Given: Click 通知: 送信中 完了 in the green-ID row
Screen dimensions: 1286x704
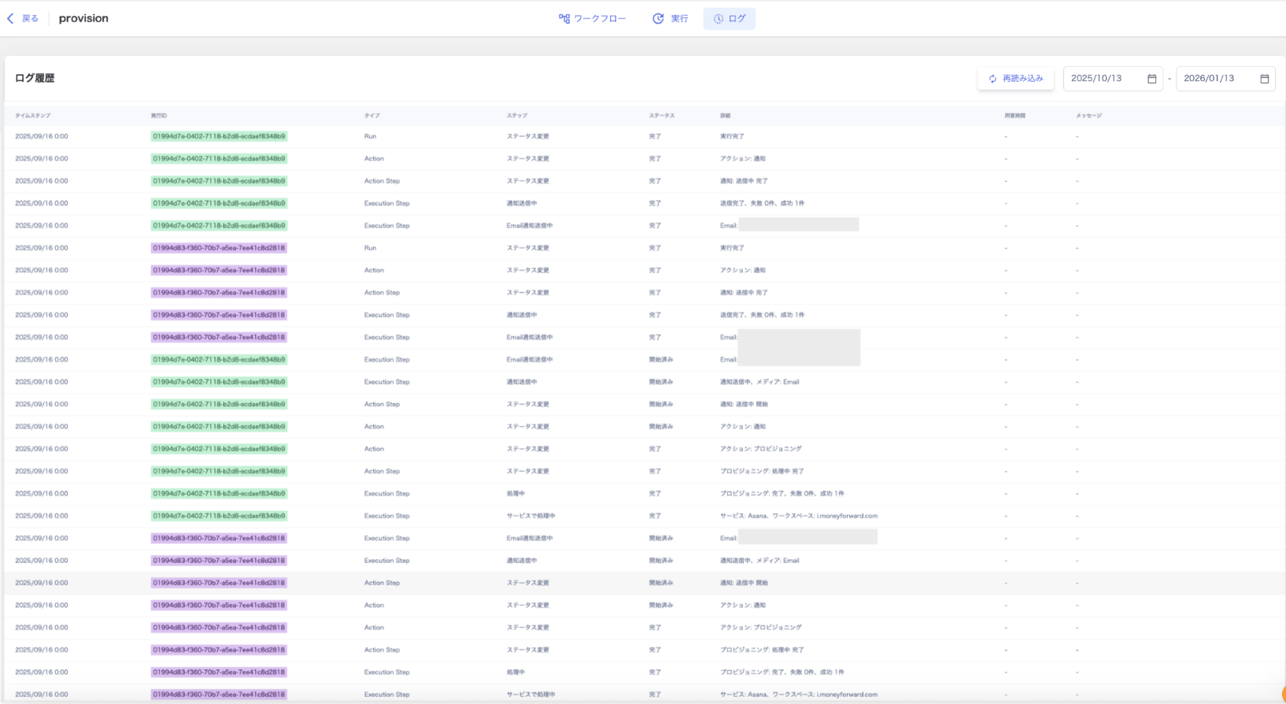Looking at the screenshot, I should 744,181.
